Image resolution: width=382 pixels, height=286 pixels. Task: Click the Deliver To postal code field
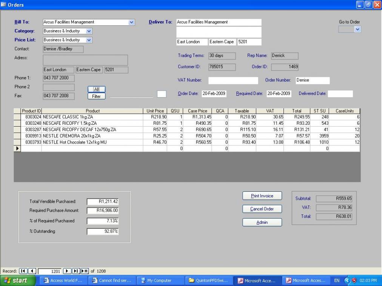pos(250,42)
